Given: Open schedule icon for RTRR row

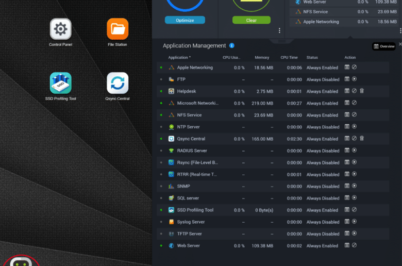Looking at the screenshot, I should pyautogui.click(x=347, y=174).
